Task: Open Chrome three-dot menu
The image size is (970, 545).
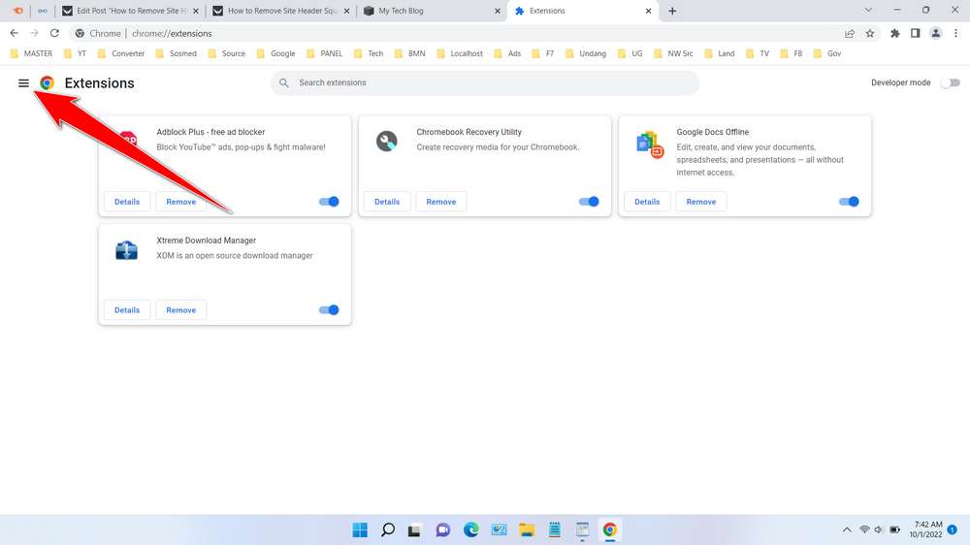Action: 955,33
